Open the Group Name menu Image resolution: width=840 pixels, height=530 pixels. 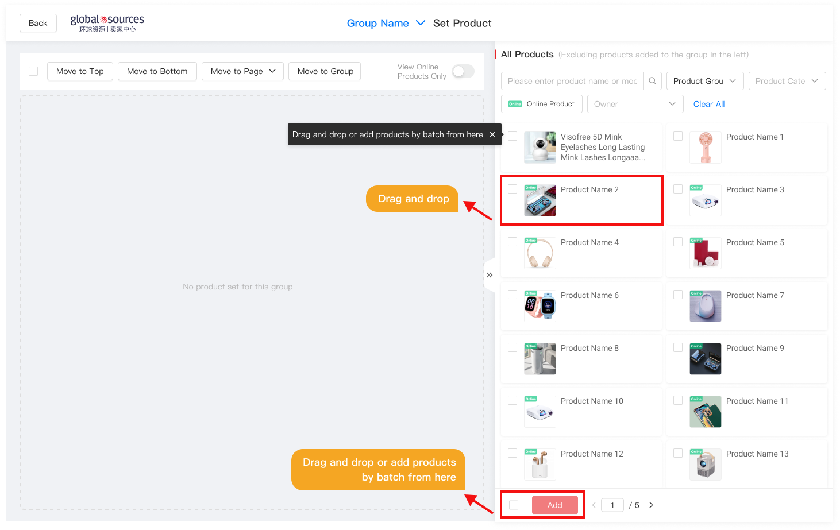386,23
